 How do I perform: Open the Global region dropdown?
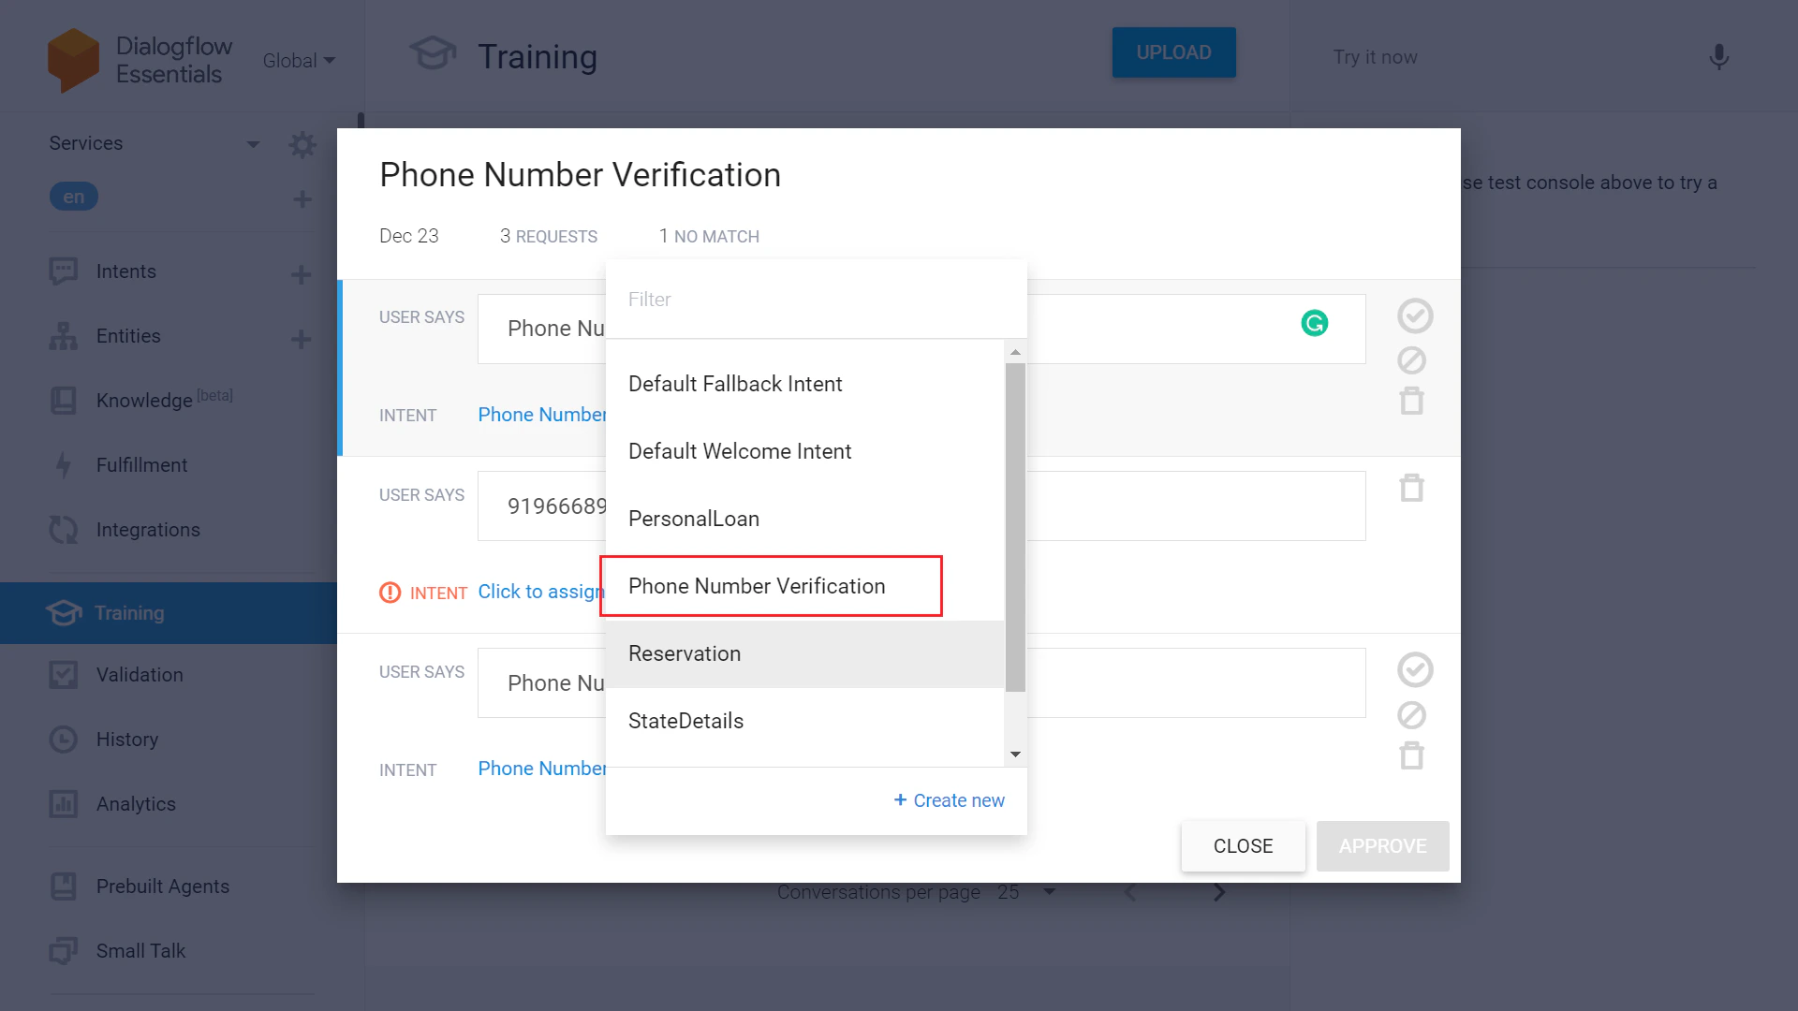point(298,60)
